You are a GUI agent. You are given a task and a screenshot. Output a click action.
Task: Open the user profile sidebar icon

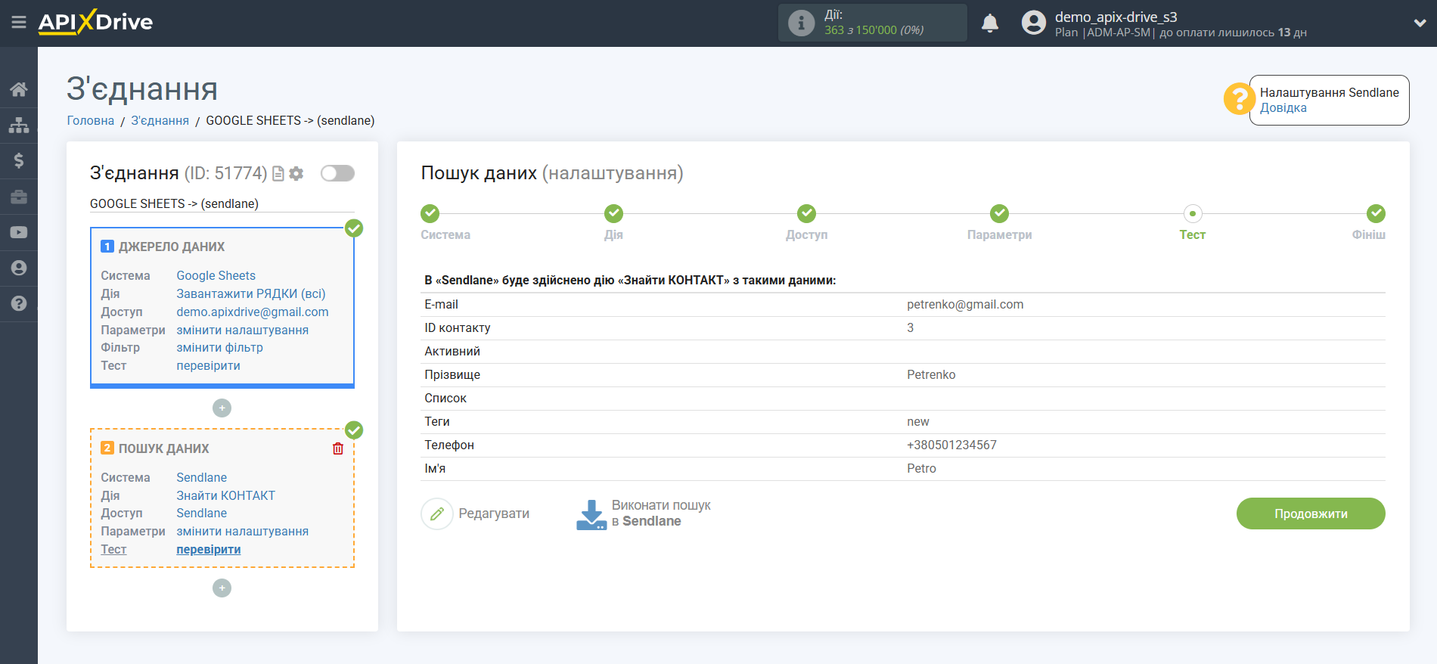tap(19, 268)
